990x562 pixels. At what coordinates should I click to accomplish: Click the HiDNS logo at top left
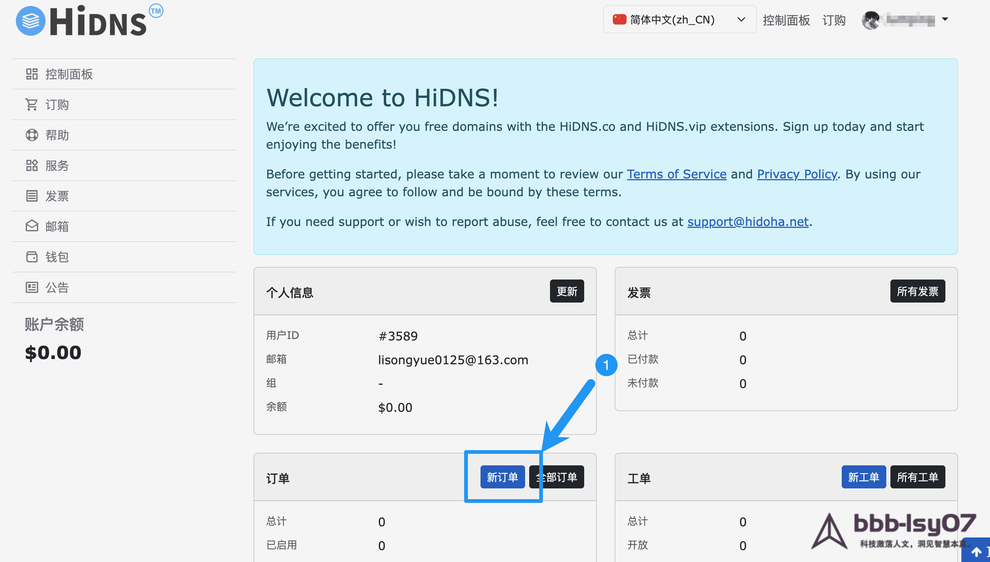point(89,21)
